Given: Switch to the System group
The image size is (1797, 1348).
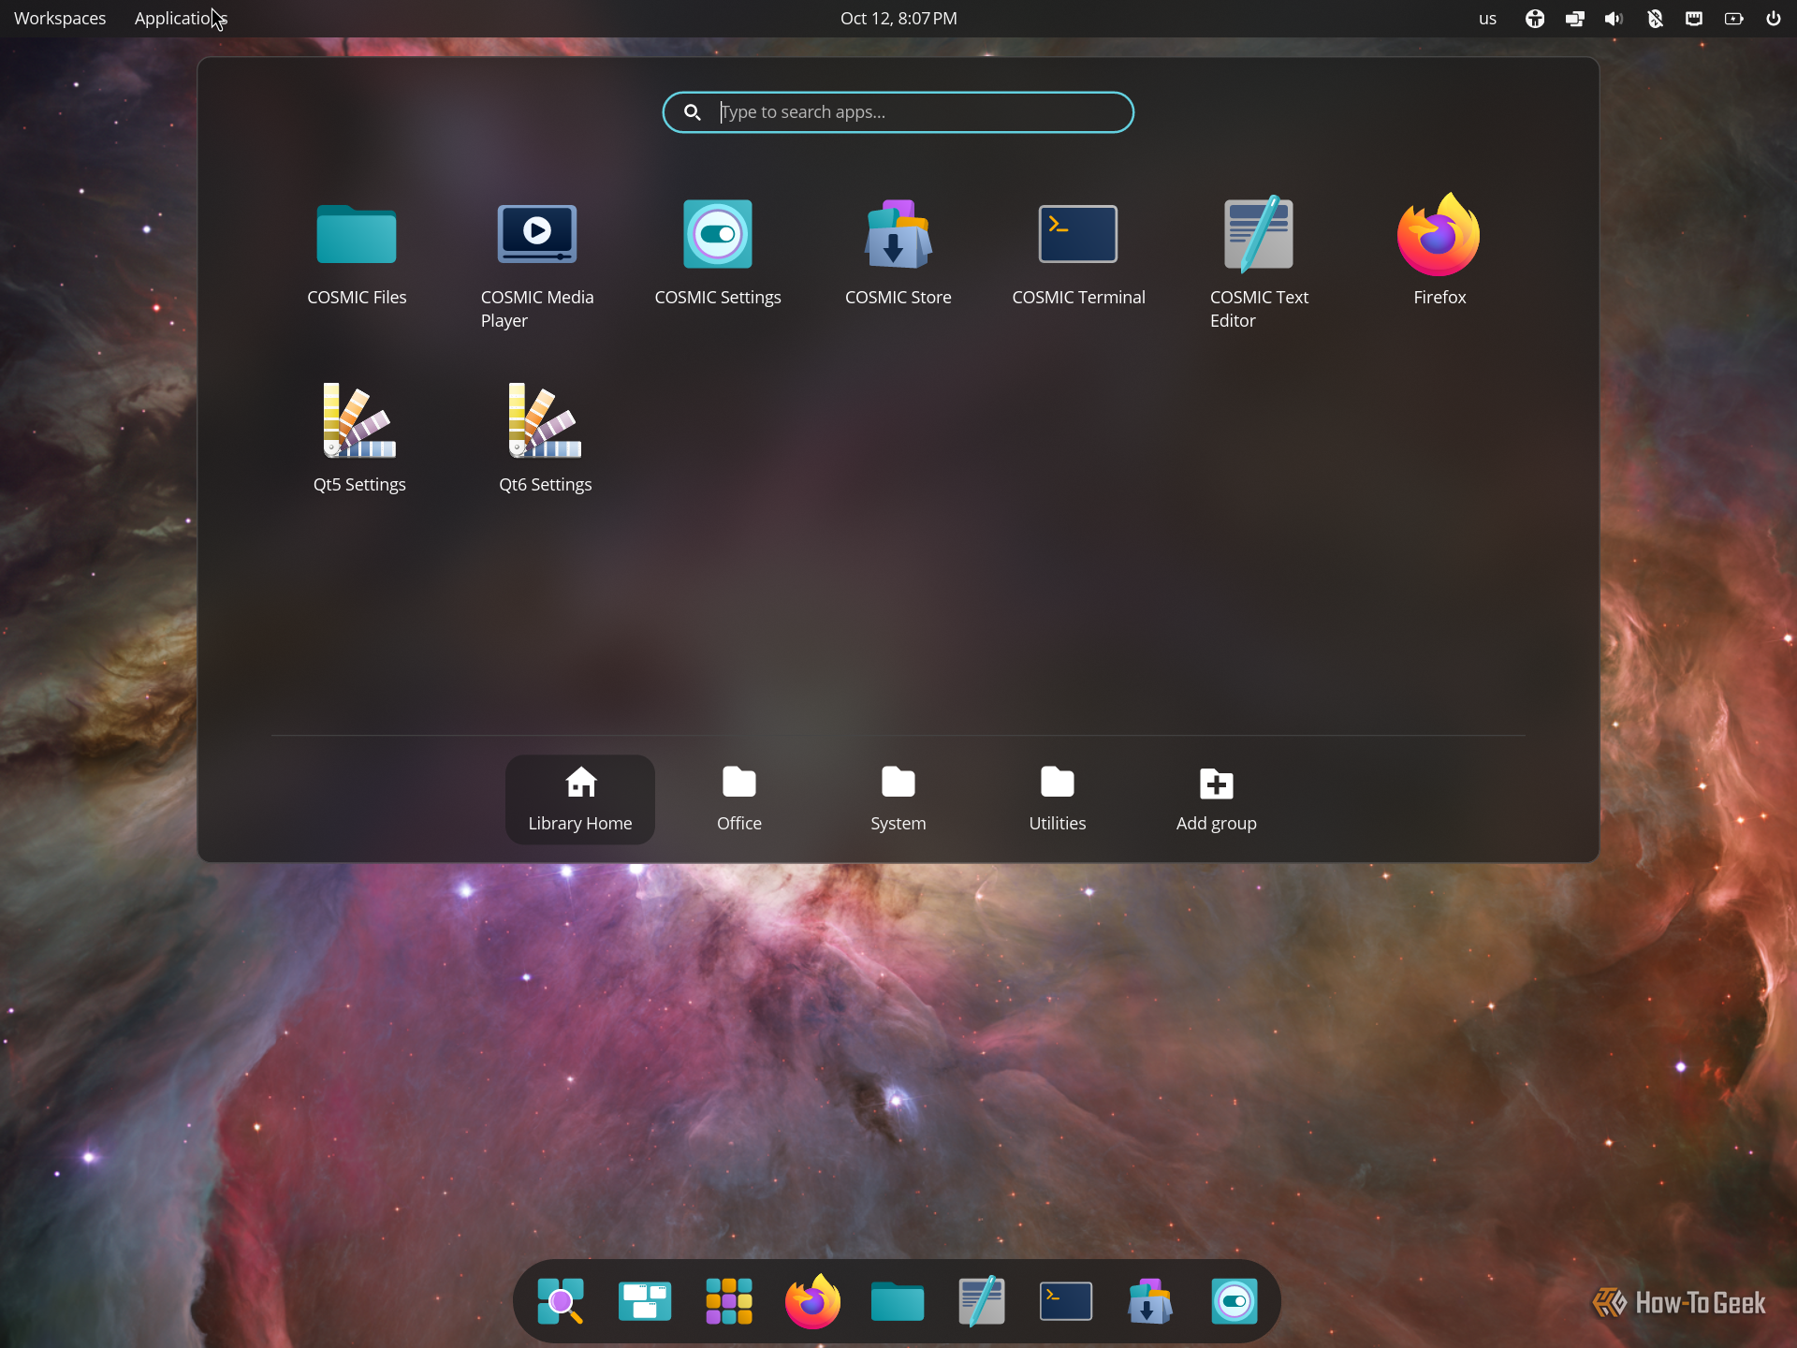Looking at the screenshot, I should point(898,799).
